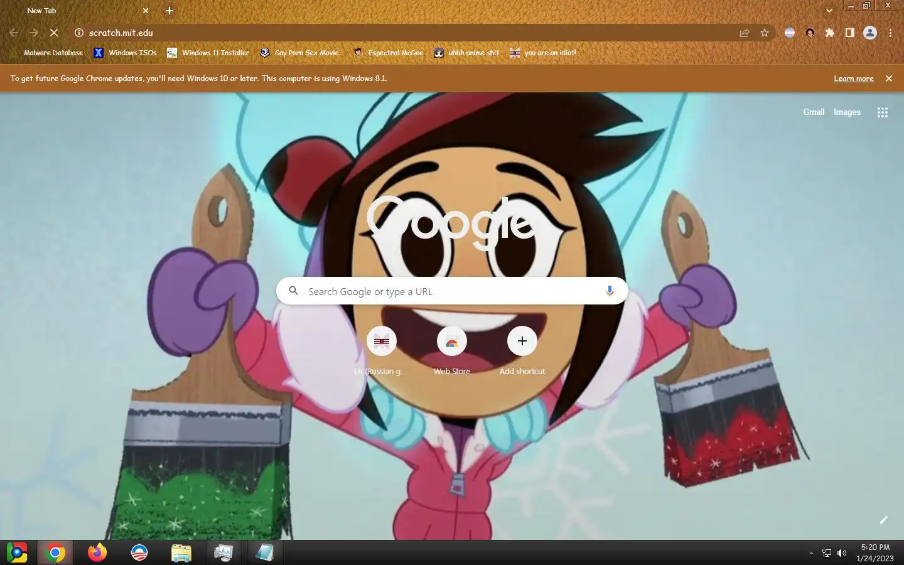Open the clock showing 5:20 PM
The image size is (904, 565).
875,552
